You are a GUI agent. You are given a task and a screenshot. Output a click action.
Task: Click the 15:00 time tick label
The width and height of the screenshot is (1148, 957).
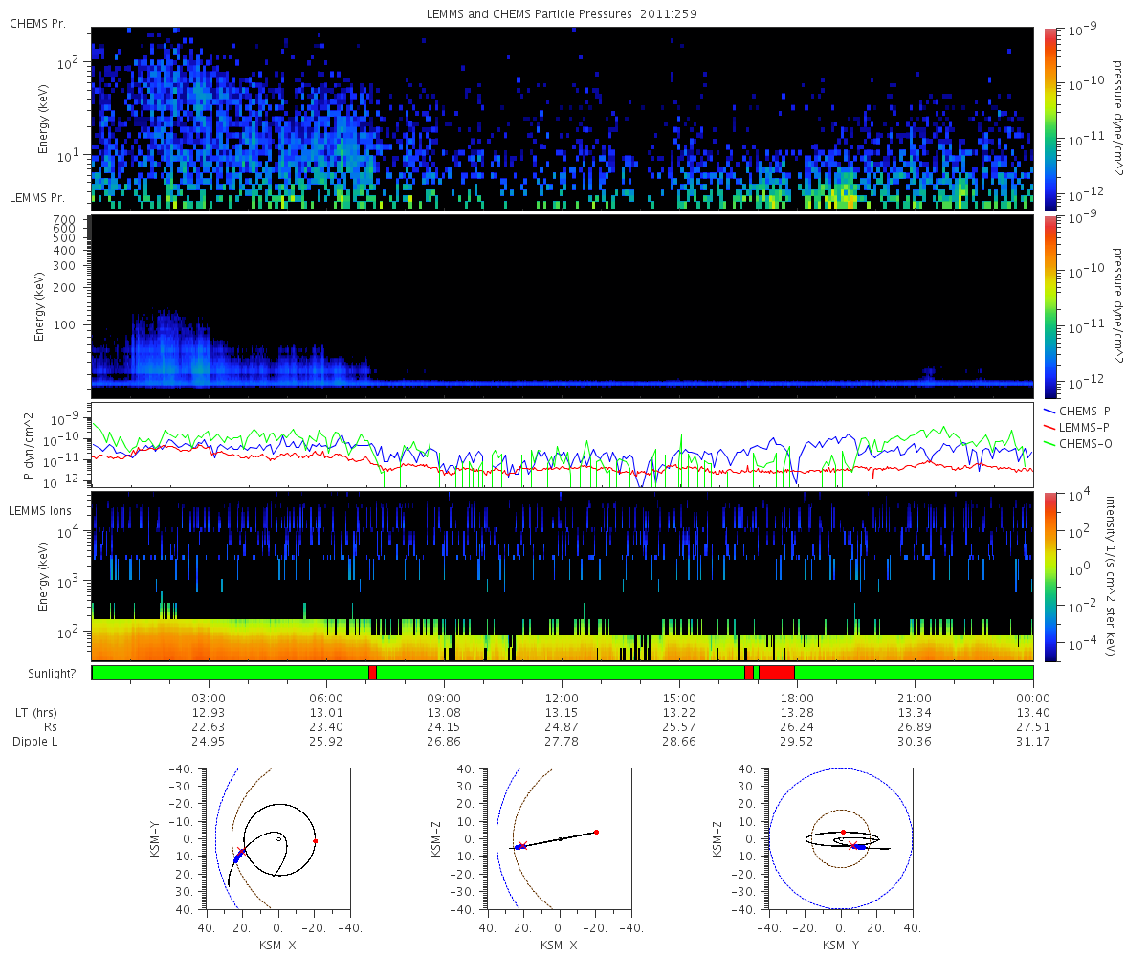point(680,698)
